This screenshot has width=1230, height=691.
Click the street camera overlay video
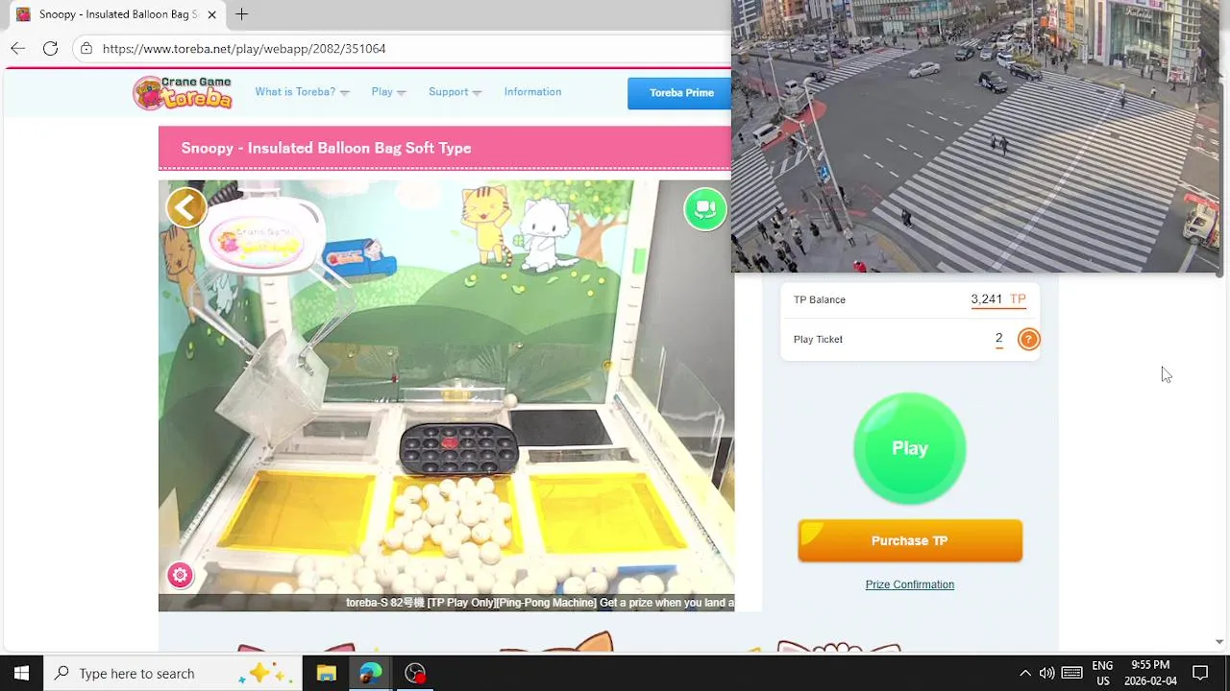click(975, 136)
